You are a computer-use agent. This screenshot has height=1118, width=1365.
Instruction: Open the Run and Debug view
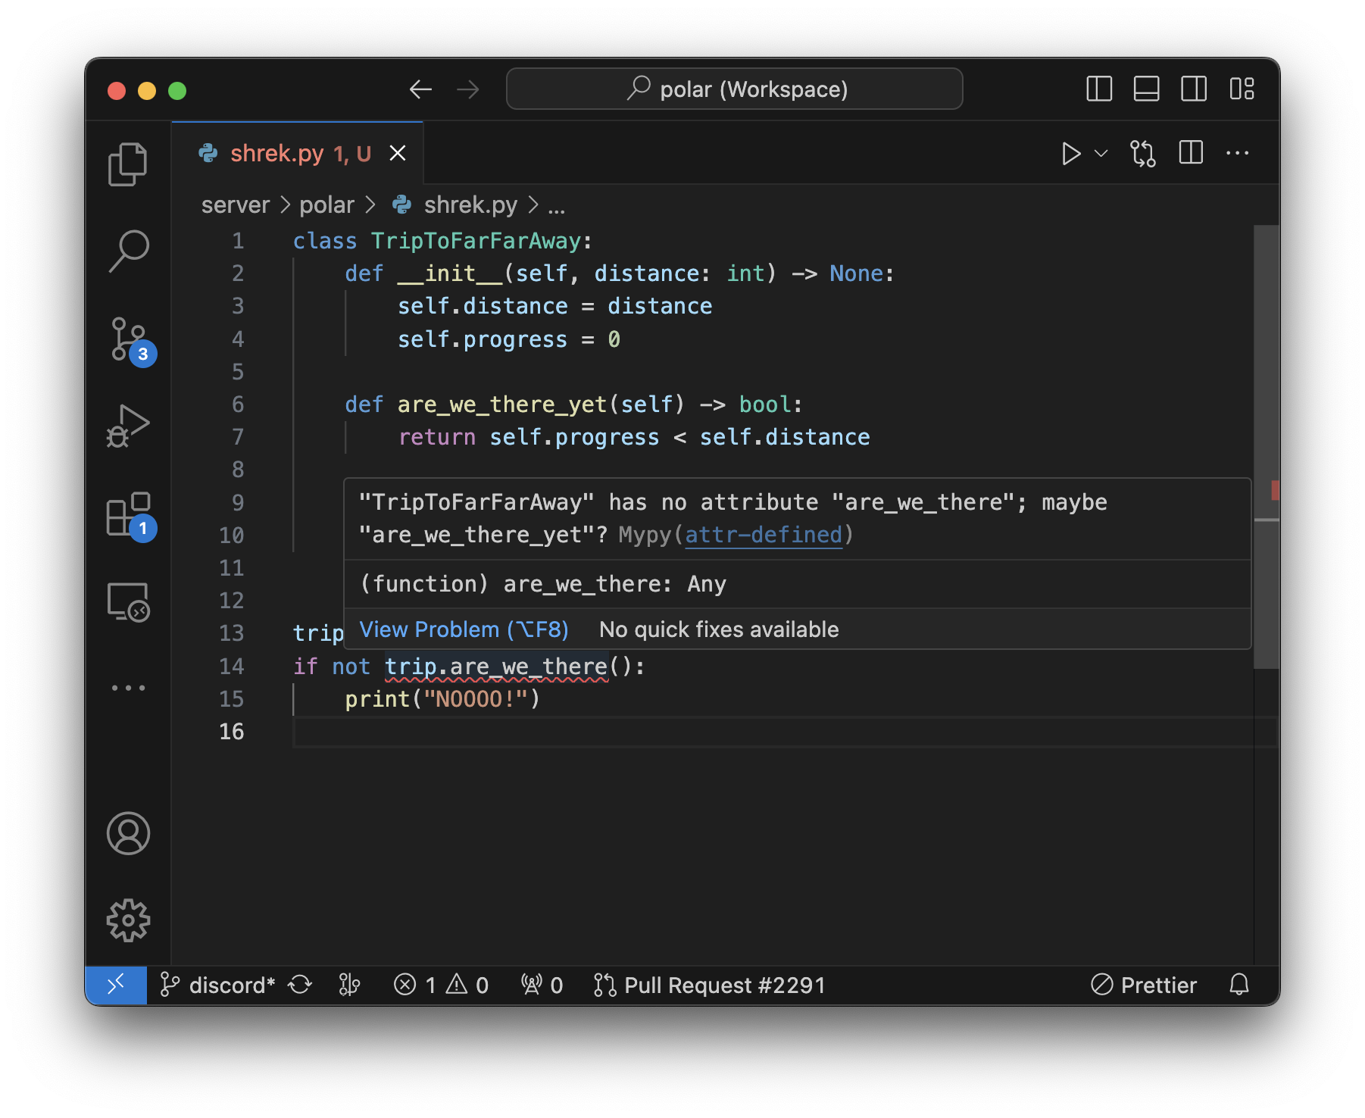[x=128, y=426]
